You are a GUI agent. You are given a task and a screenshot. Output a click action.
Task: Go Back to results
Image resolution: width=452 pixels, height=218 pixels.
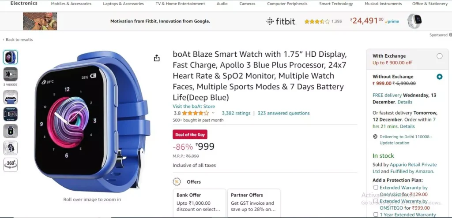coord(18,40)
